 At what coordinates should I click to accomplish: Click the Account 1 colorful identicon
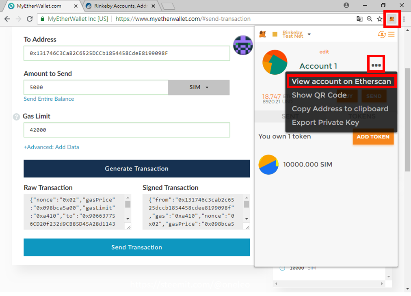[275, 63]
